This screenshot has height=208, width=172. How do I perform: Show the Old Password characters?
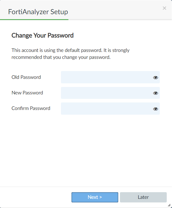(x=156, y=77)
